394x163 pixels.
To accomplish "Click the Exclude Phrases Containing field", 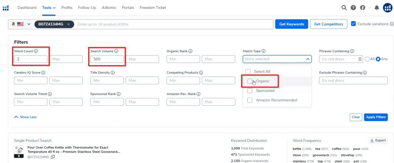I will coord(353,81).
